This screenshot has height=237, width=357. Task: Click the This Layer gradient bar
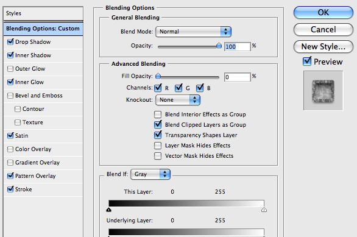(186, 203)
